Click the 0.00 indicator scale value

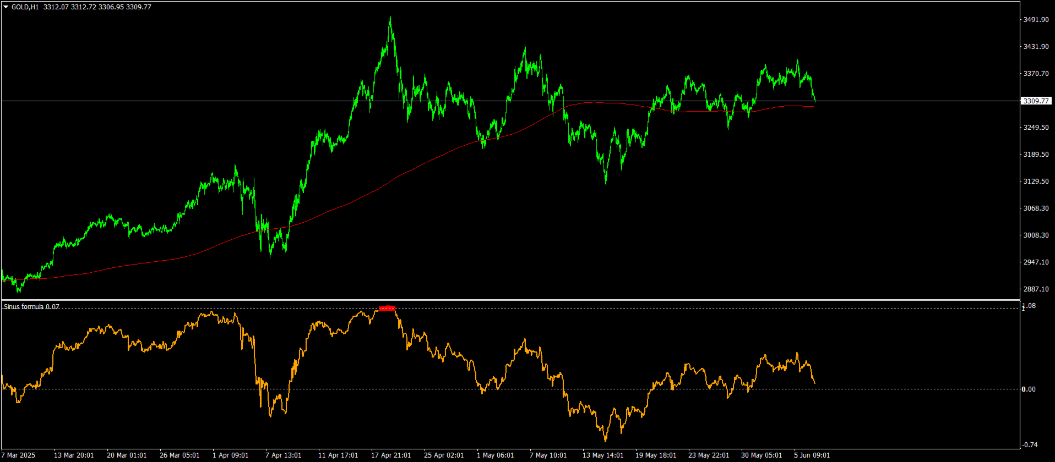point(1029,389)
